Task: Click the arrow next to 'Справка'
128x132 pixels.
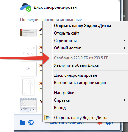Action: (x=125, y=100)
